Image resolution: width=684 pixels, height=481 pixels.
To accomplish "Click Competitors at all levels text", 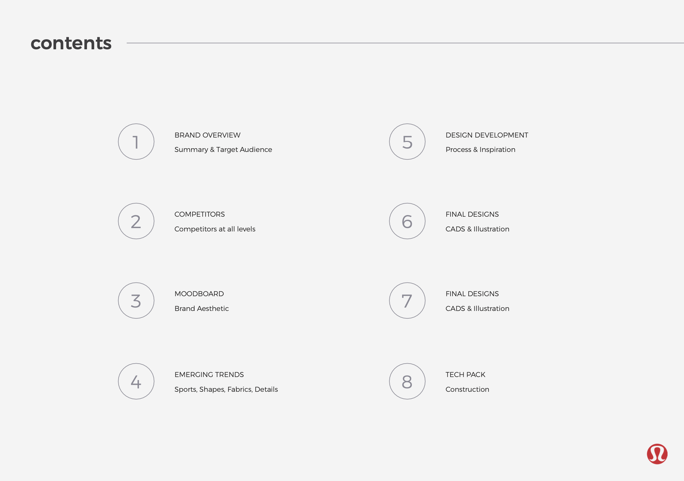I will [x=215, y=229].
